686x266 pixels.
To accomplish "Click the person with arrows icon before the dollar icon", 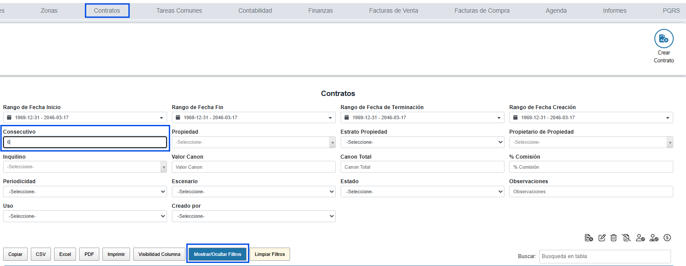I will (x=654, y=238).
